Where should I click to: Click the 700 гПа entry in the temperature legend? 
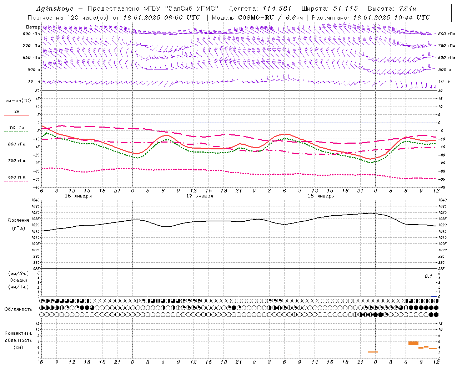[17, 161]
